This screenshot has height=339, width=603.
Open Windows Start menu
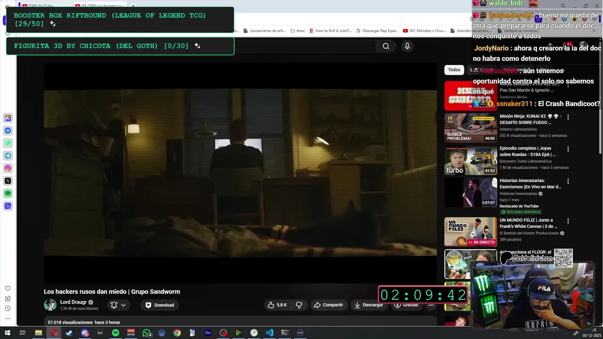[x=7, y=333]
